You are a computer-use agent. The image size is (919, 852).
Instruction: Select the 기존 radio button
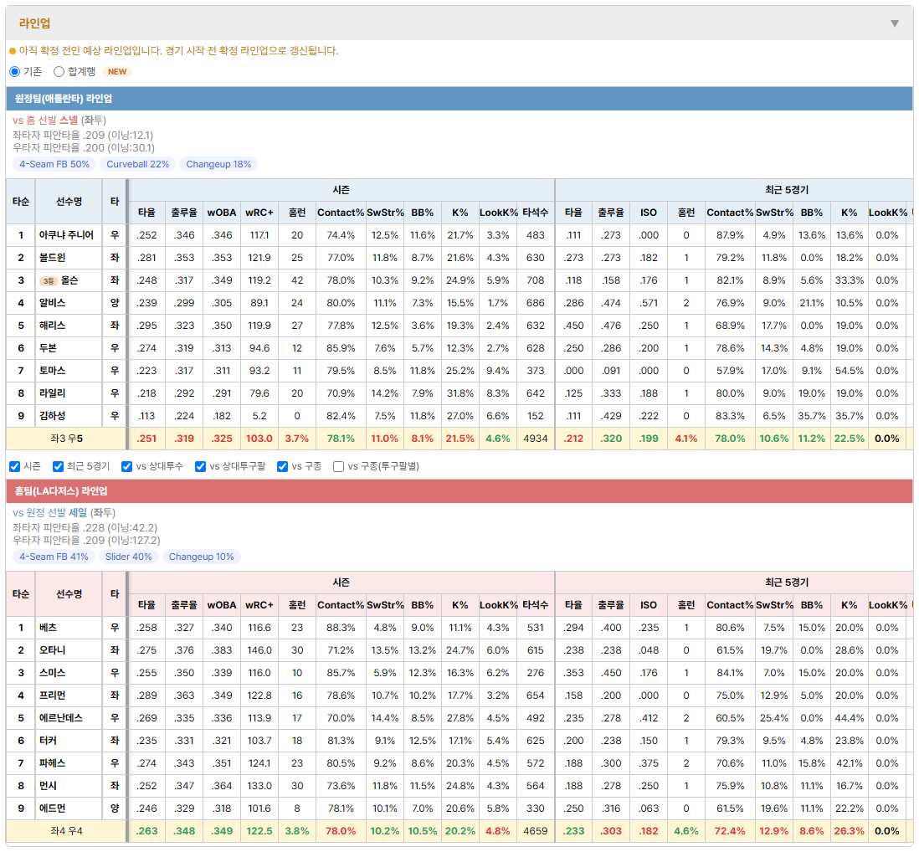pyautogui.click(x=15, y=71)
